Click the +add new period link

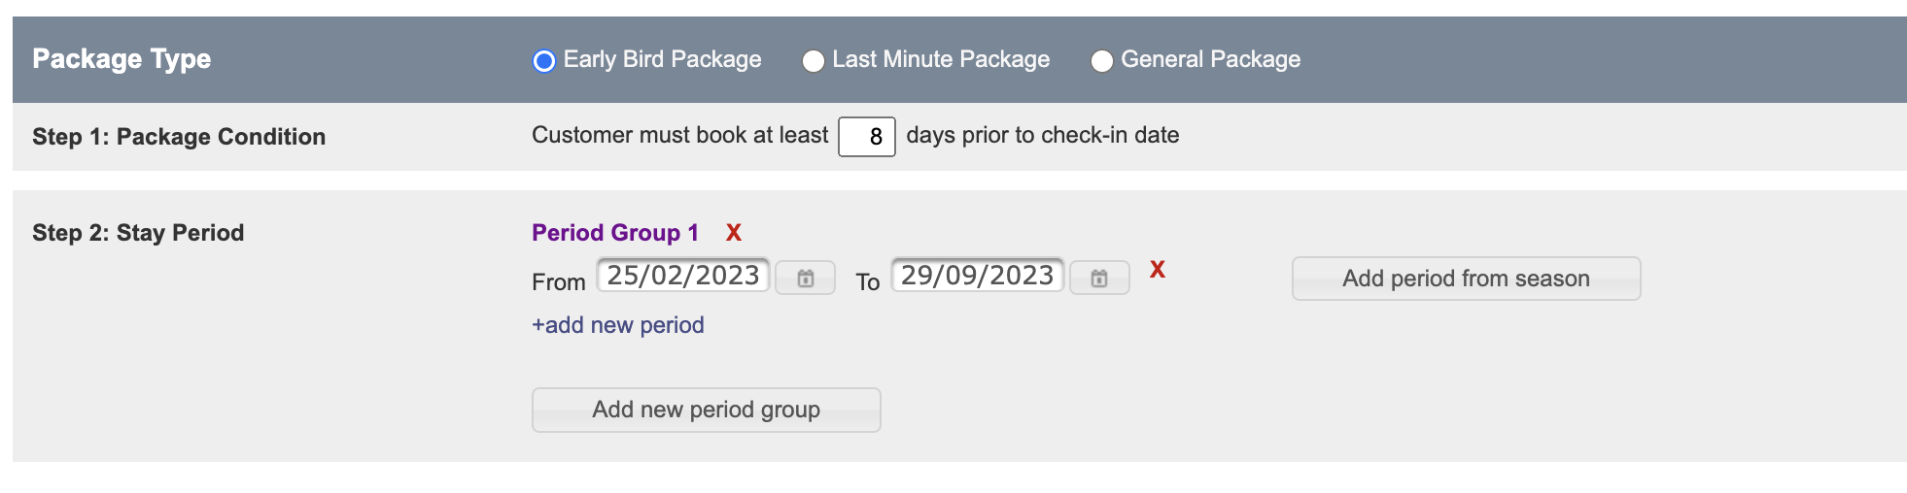tap(618, 325)
